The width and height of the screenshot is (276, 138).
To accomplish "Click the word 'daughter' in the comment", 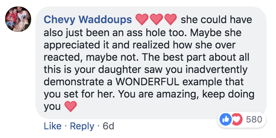I will [x=120, y=69].
